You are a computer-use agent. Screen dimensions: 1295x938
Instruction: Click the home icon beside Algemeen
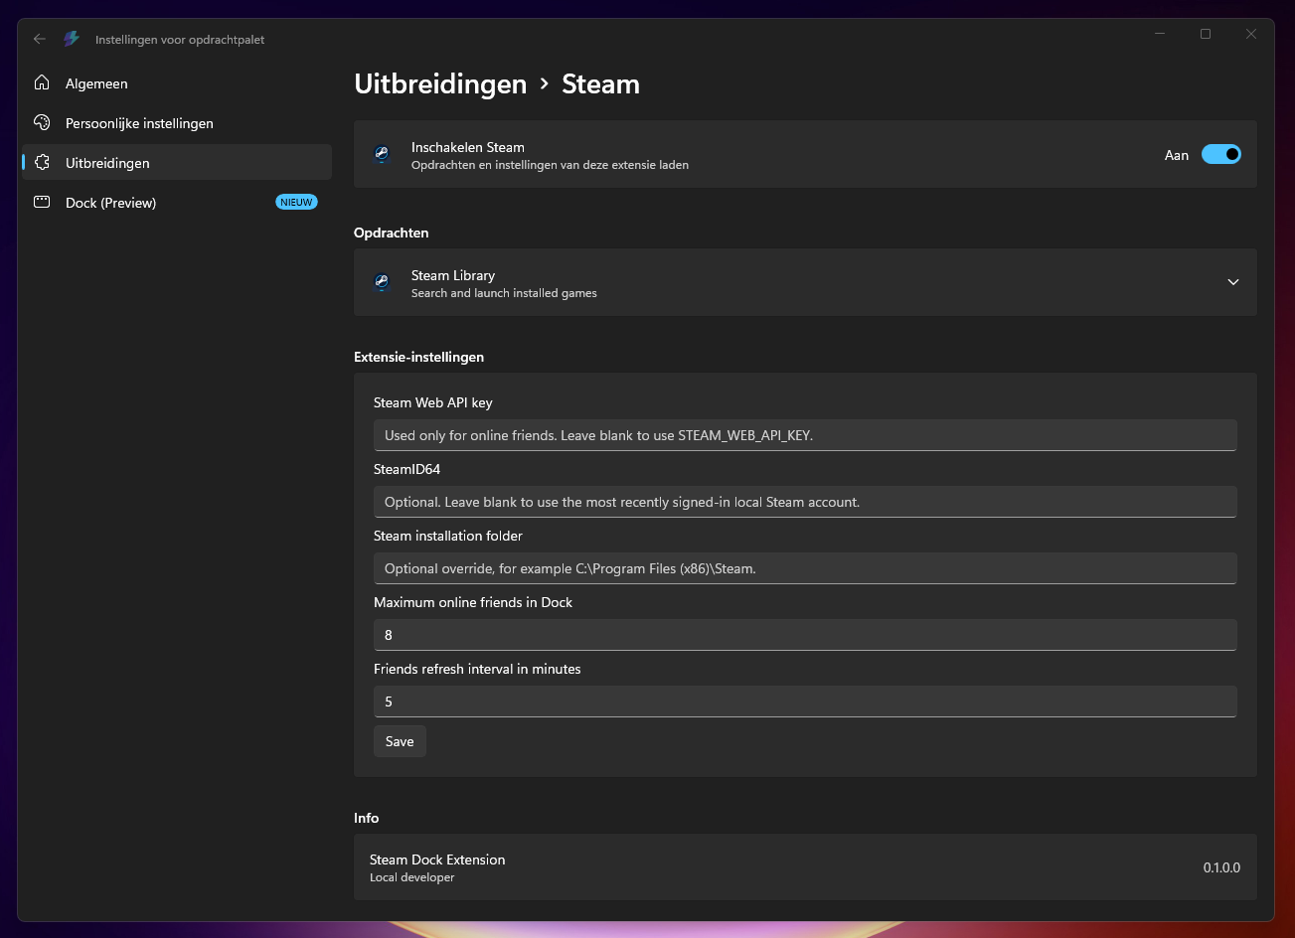point(42,82)
